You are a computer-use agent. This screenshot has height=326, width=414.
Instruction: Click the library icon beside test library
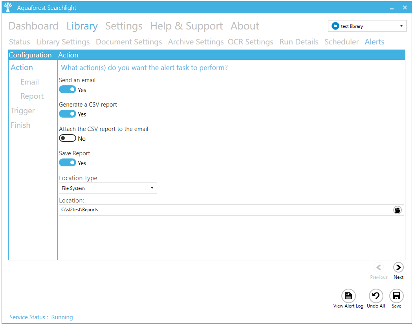(335, 26)
